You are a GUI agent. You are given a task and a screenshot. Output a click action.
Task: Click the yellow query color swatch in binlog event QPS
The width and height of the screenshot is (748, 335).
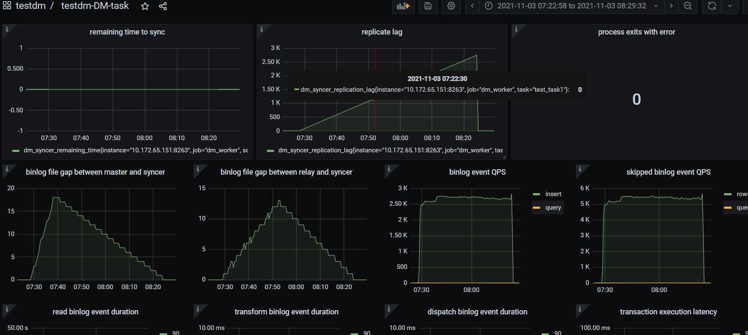pyautogui.click(x=536, y=207)
